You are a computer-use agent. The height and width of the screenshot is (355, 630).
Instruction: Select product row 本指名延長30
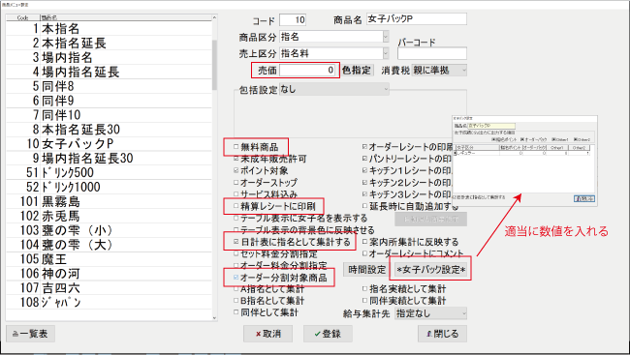click(109, 130)
